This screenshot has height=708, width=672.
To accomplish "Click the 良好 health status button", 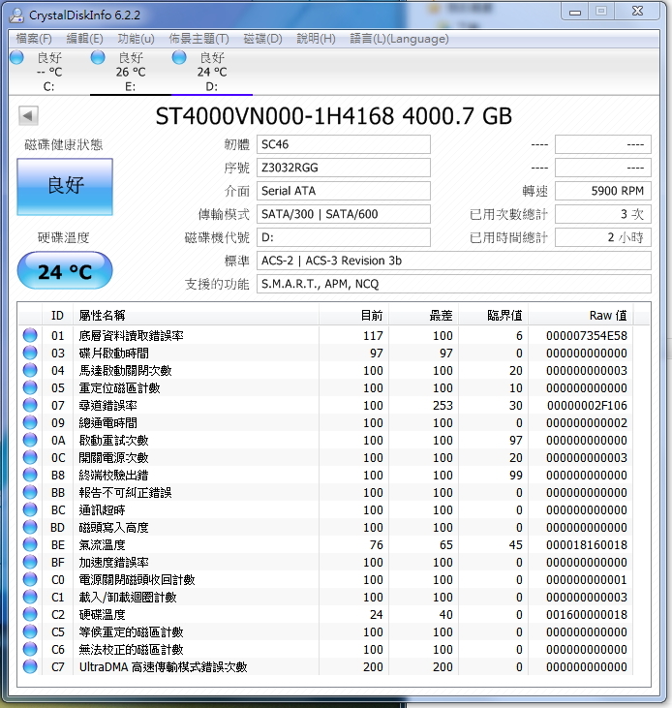I will pos(65,187).
